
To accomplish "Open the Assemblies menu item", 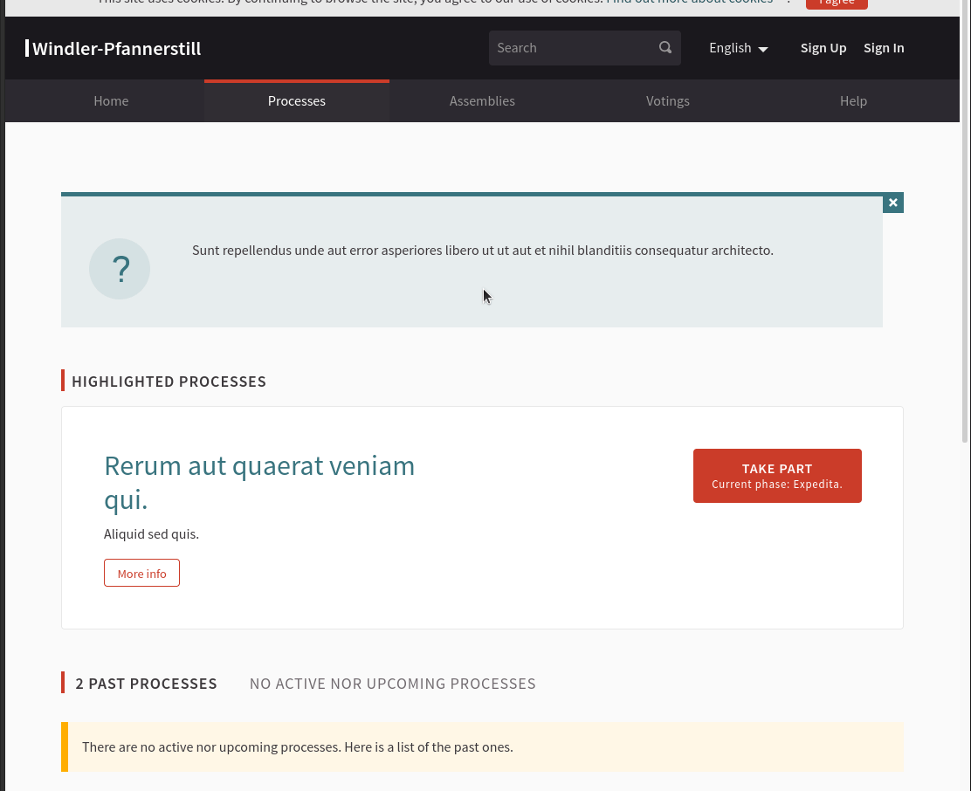I will (482, 101).
